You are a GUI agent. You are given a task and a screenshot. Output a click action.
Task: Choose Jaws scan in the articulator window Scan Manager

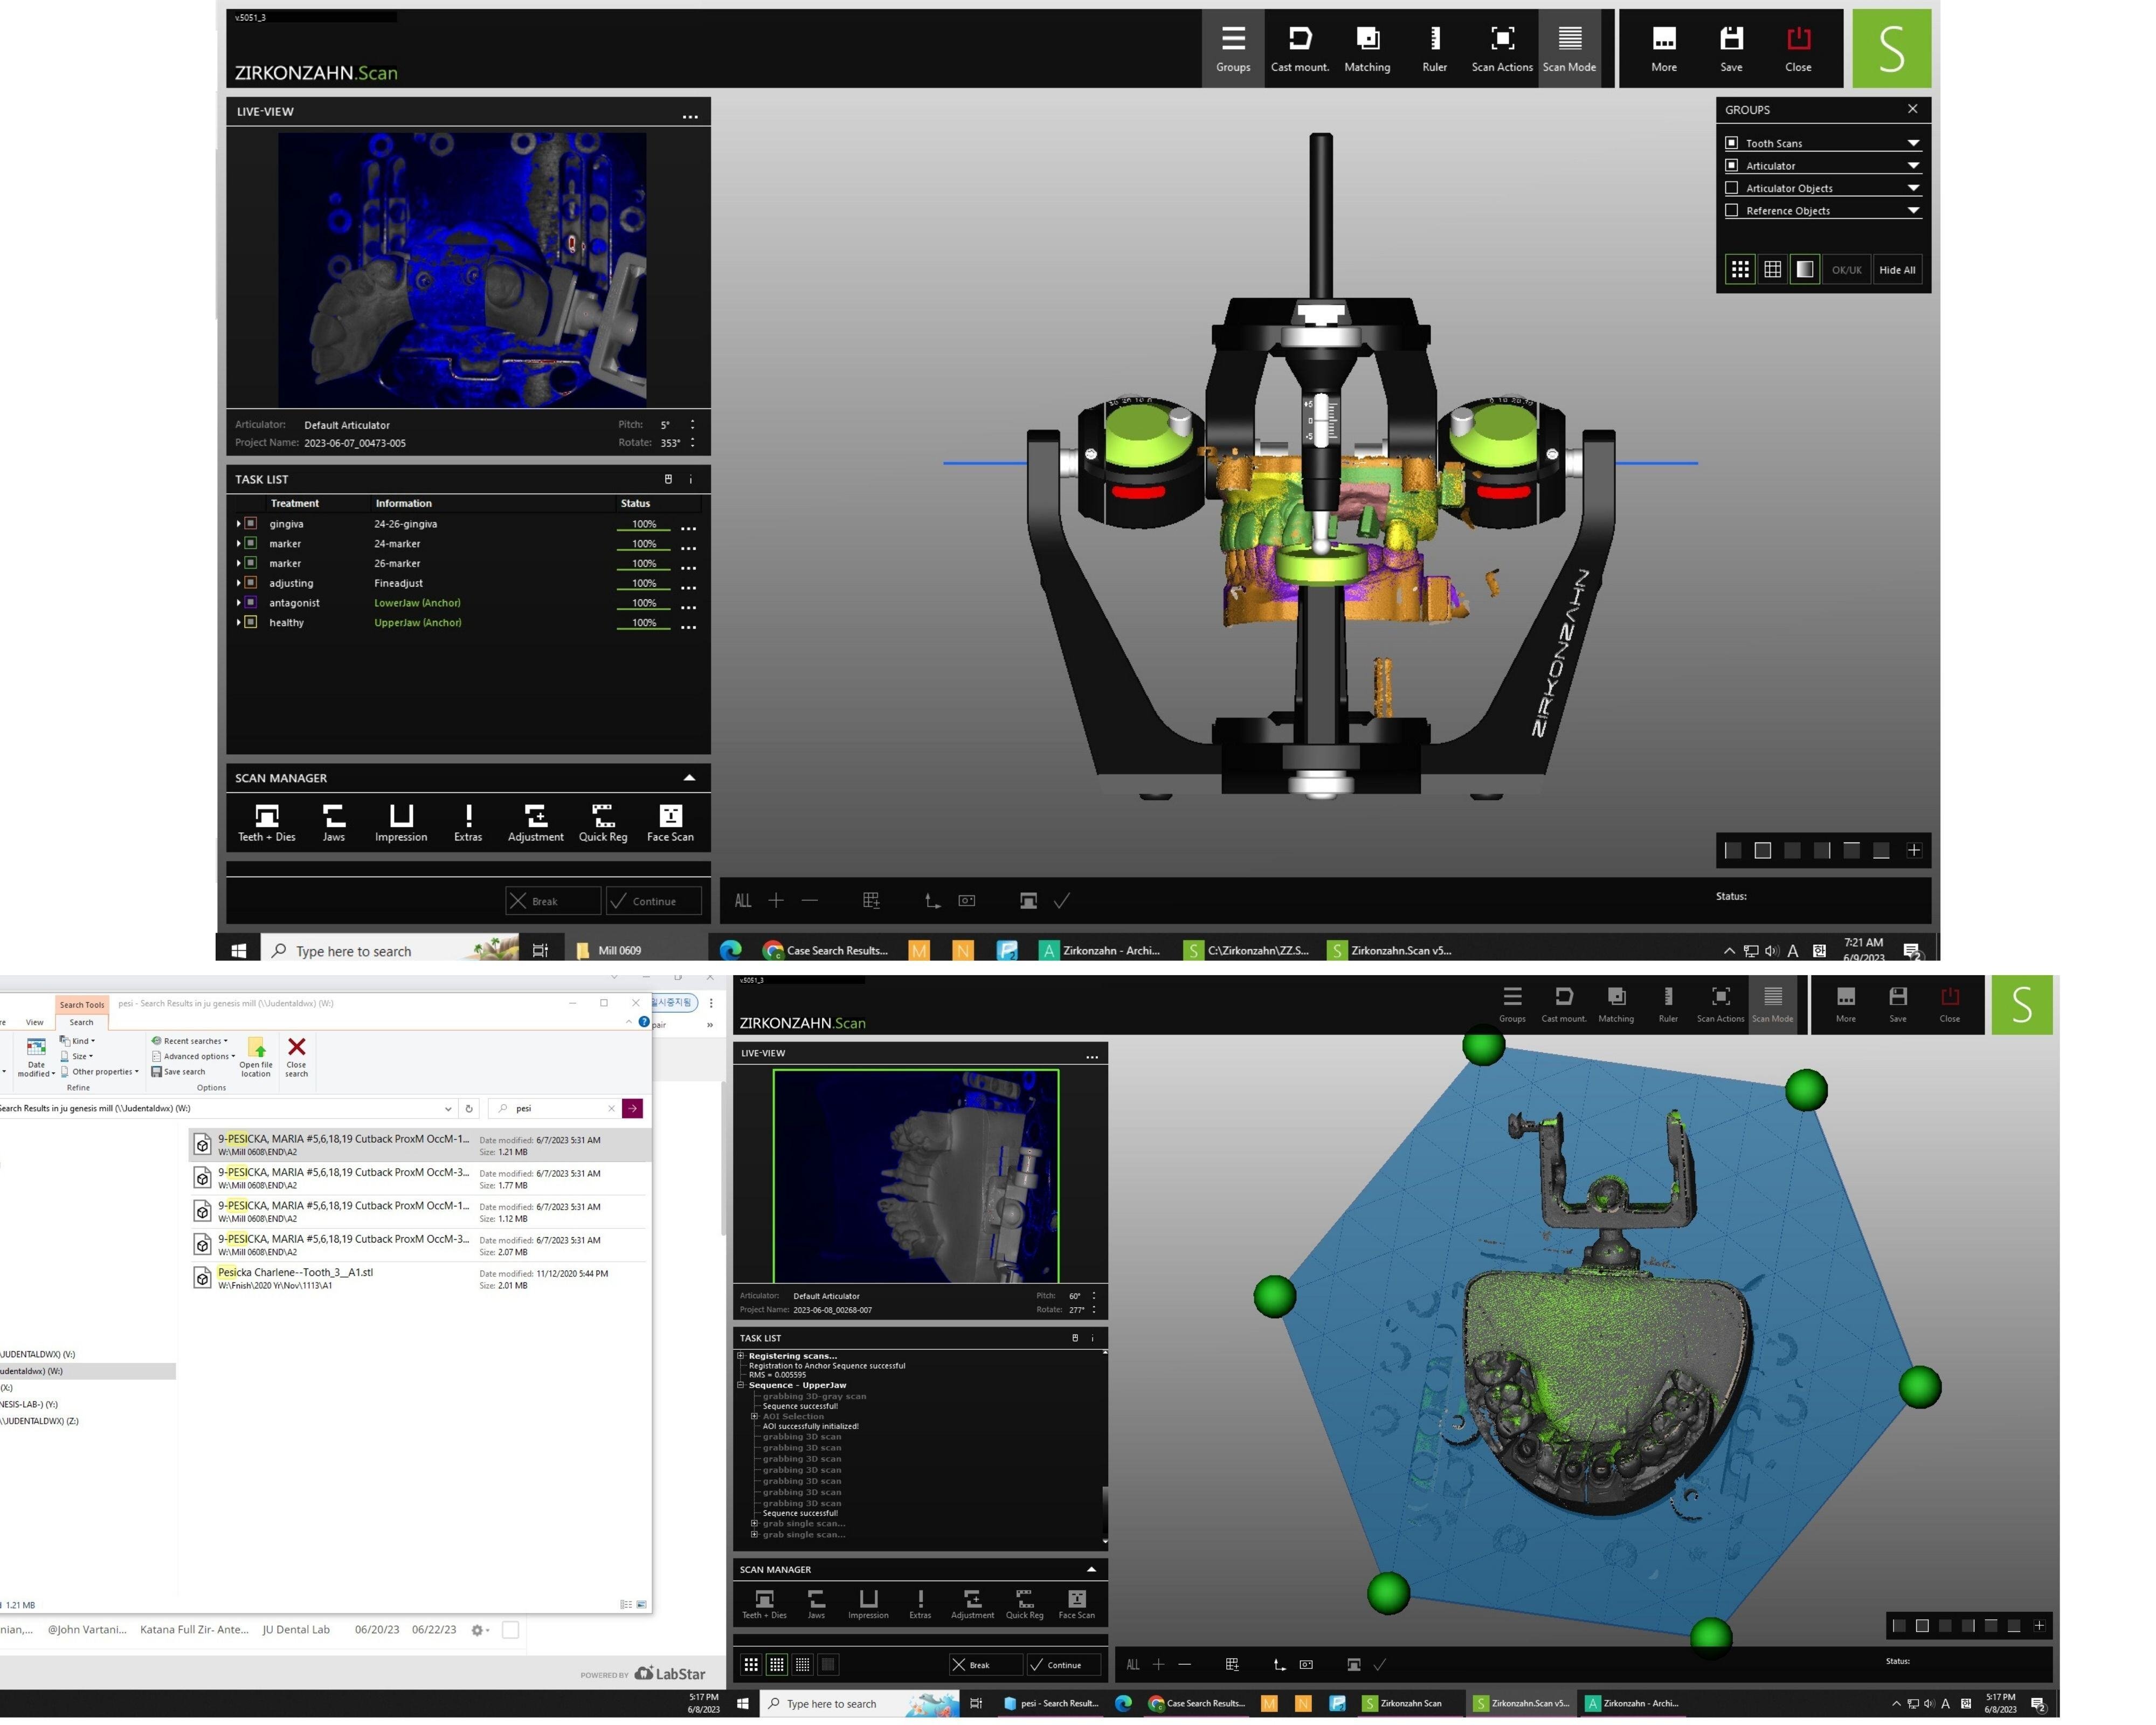click(x=334, y=823)
